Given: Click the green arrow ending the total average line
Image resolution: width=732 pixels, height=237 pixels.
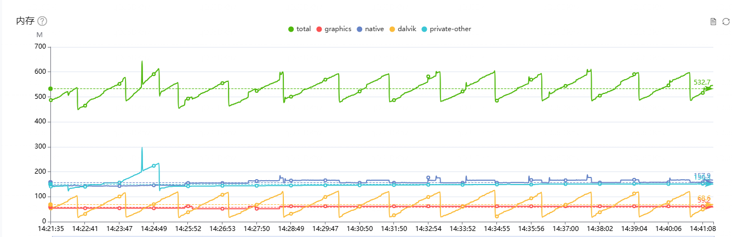Looking at the screenshot, I should (709, 88).
